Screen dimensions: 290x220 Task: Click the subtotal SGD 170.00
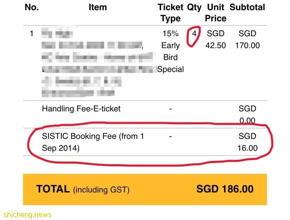248,39
